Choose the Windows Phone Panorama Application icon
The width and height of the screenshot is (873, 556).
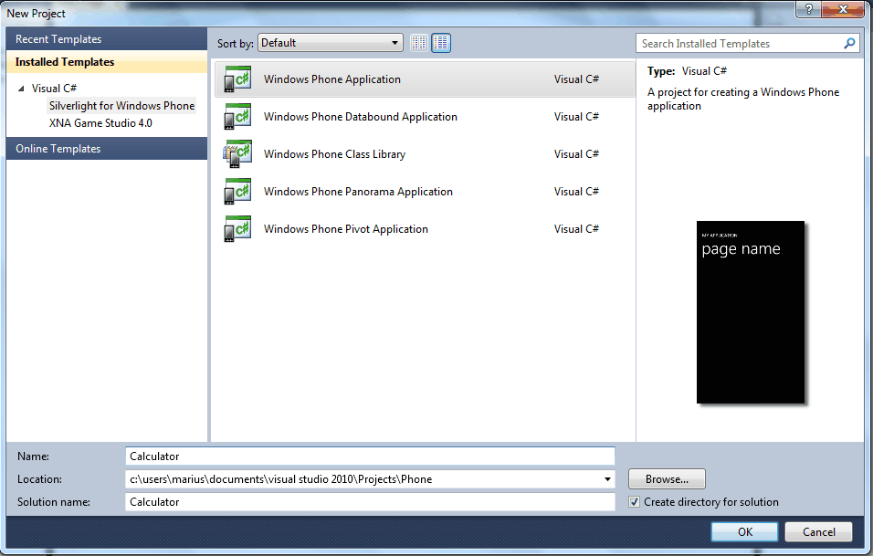pyautogui.click(x=237, y=191)
